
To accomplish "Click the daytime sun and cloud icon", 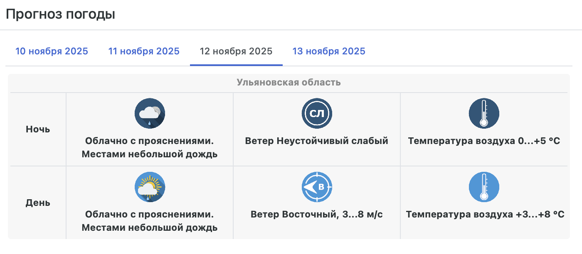I will pos(150,187).
